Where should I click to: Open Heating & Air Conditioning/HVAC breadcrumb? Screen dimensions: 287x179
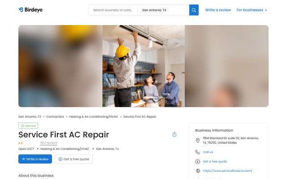click(94, 116)
